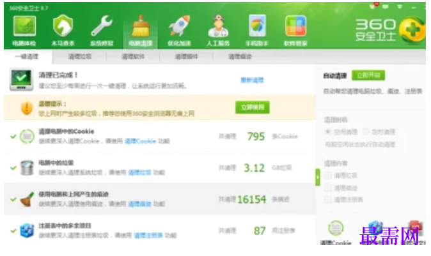
Task: Collapse the right panel with green arrow handle
Action: (318, 177)
